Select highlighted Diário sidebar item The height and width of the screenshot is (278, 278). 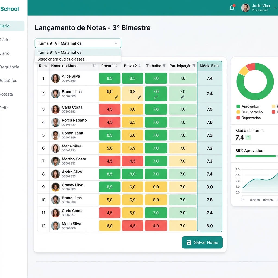(12, 26)
